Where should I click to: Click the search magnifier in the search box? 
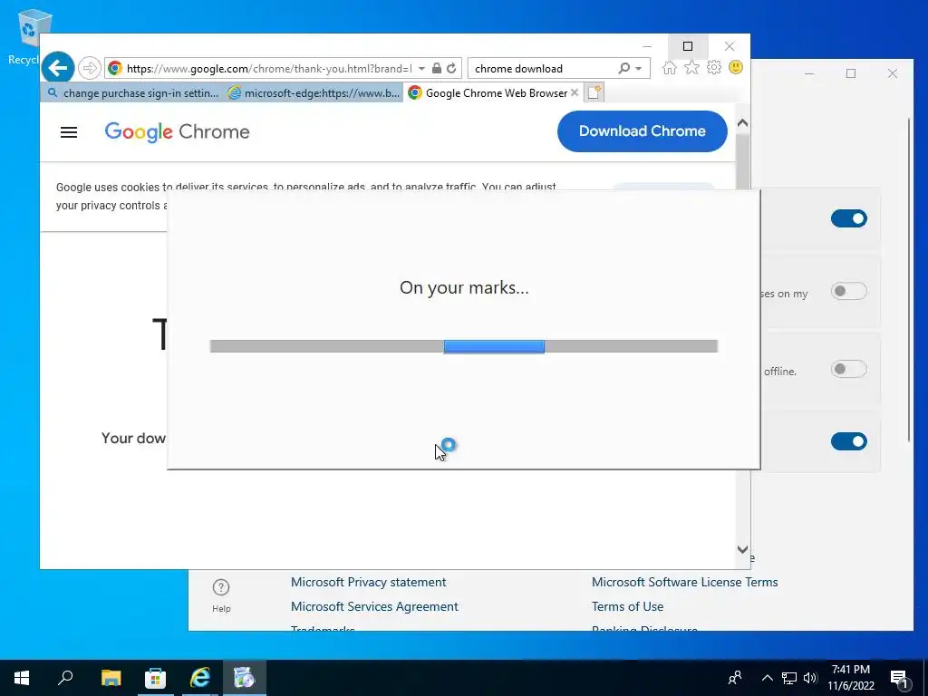tap(623, 68)
